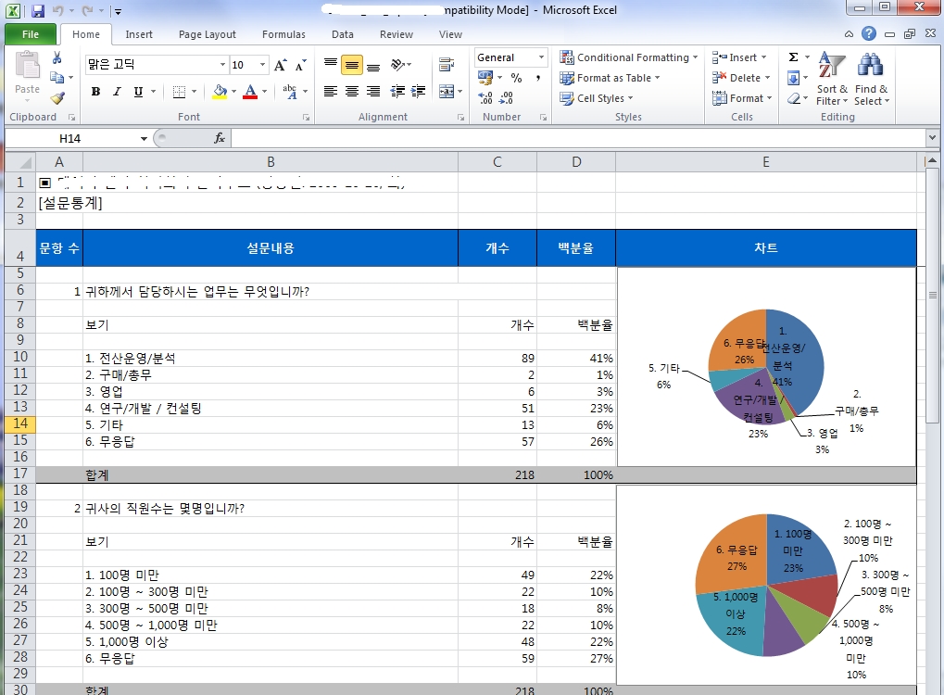Viewport: 944px width, 695px height.
Task: Switch to the Page Layout tab
Action: point(208,34)
